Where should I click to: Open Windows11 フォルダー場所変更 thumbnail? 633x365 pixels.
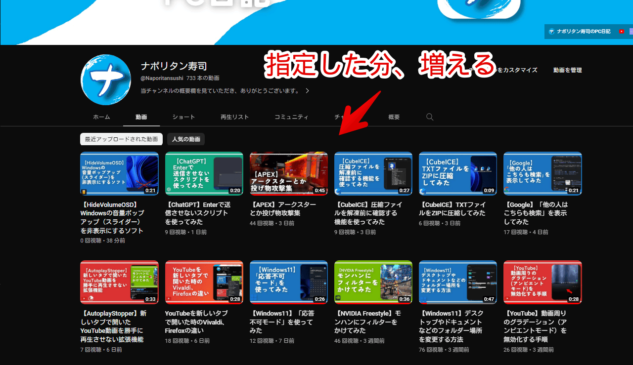point(458,282)
